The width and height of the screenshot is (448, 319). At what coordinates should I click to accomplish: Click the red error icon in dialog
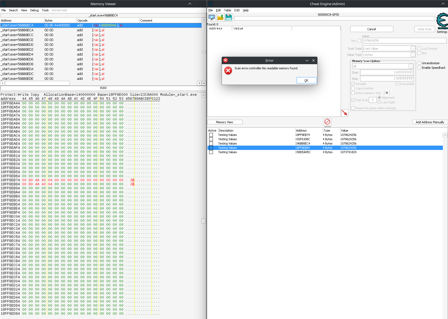[x=228, y=71]
